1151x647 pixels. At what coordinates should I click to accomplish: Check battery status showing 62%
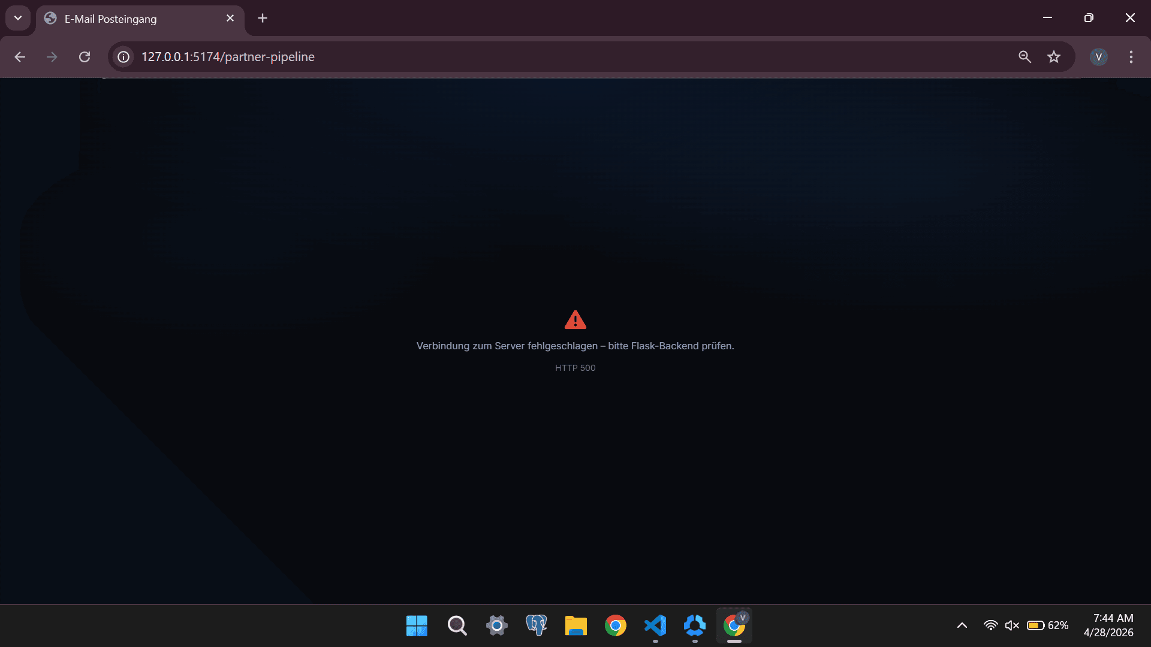point(1047,626)
